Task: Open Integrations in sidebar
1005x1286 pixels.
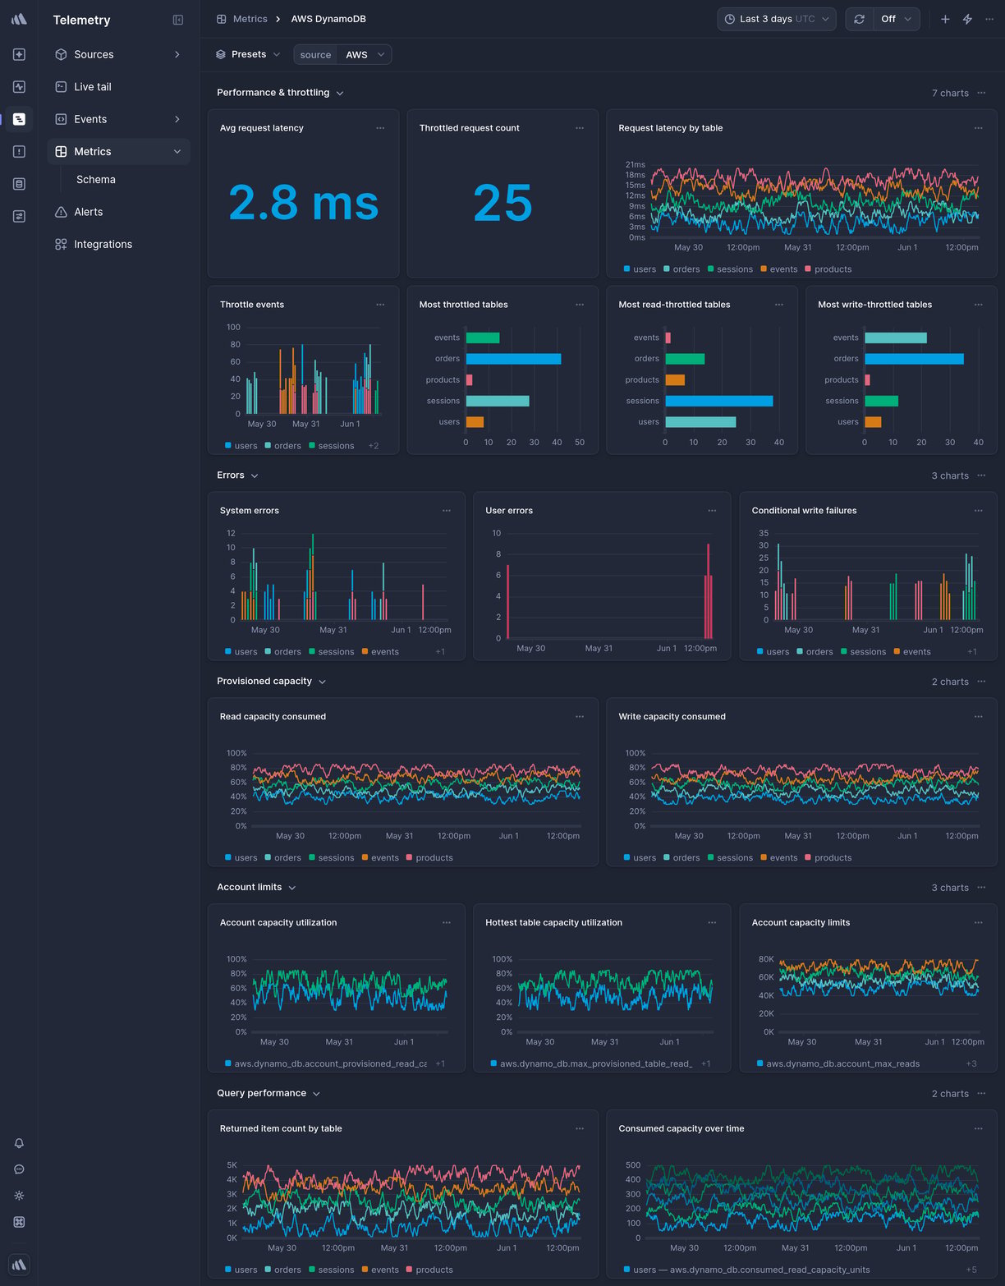Action: (118, 244)
